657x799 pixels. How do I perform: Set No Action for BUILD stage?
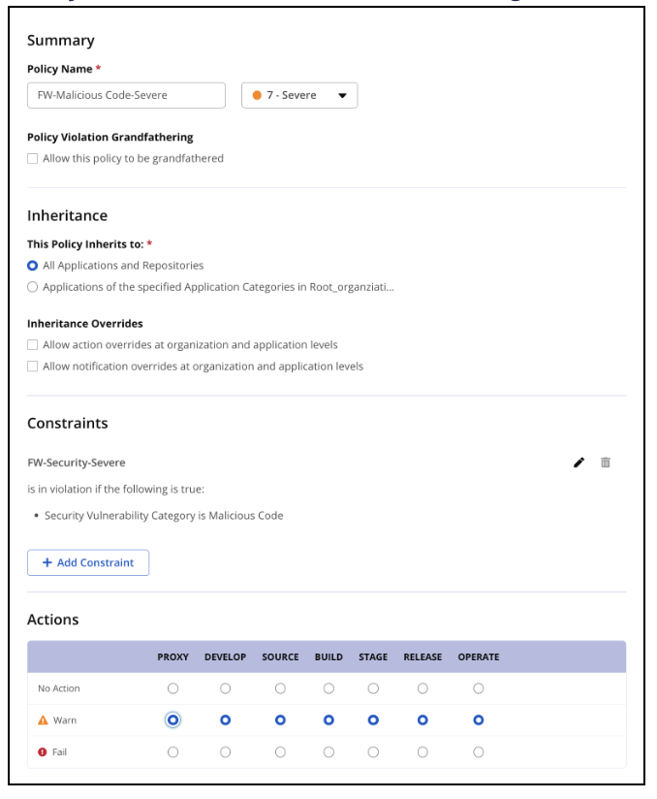click(328, 688)
